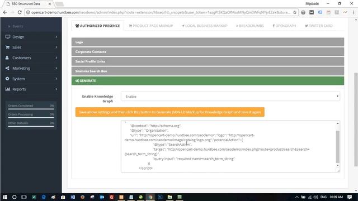Switch to Product Page Markup tab
The width and height of the screenshot is (358, 201).
click(151, 26)
